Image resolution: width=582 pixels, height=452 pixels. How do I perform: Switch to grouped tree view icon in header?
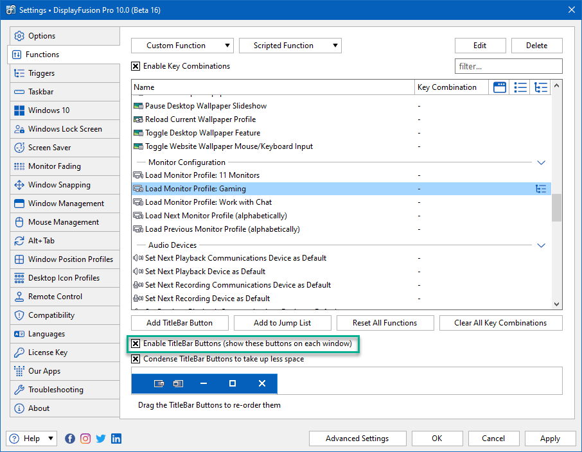[541, 87]
